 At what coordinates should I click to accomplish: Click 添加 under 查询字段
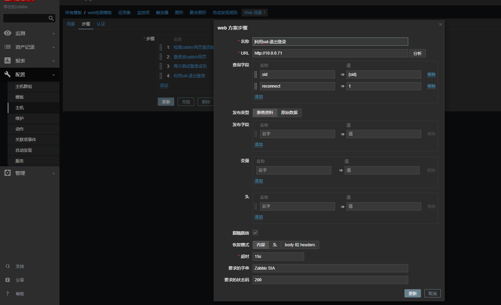click(x=259, y=97)
